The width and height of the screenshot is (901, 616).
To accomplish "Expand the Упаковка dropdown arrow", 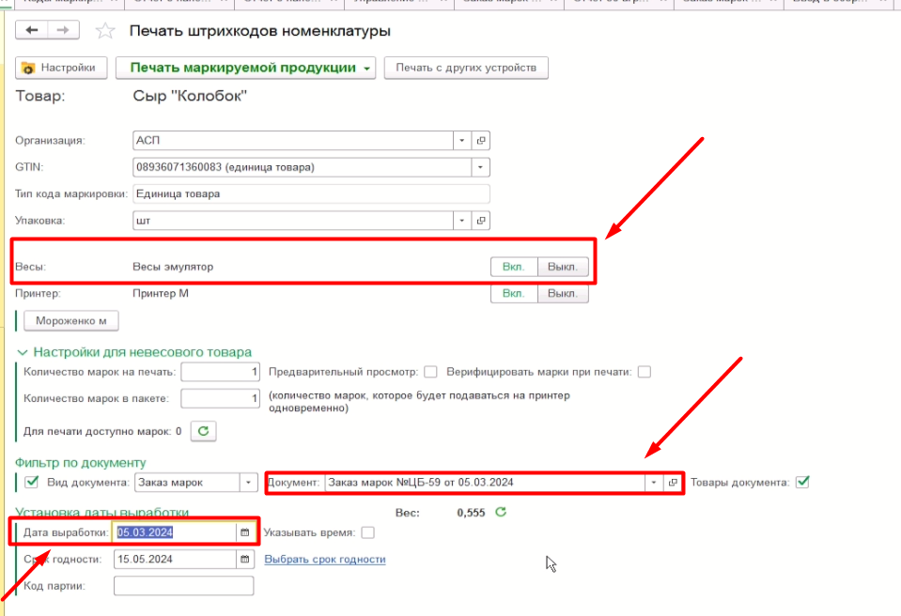I will point(462,221).
